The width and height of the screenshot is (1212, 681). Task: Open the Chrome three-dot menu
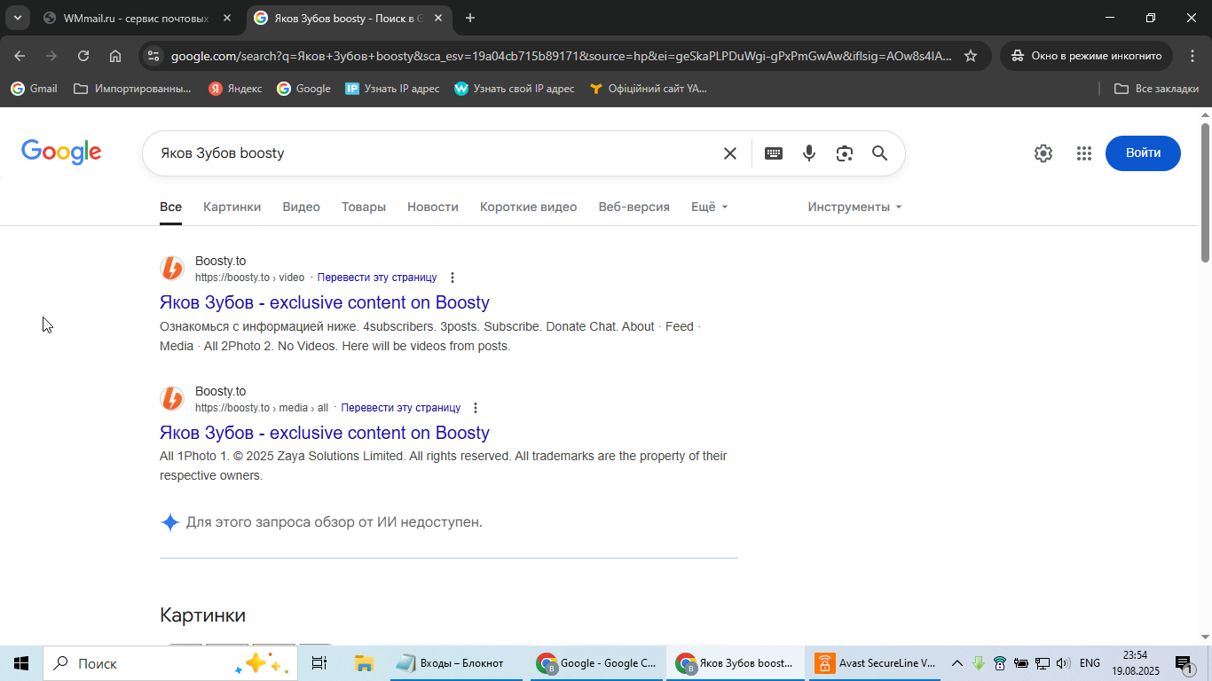[1192, 56]
